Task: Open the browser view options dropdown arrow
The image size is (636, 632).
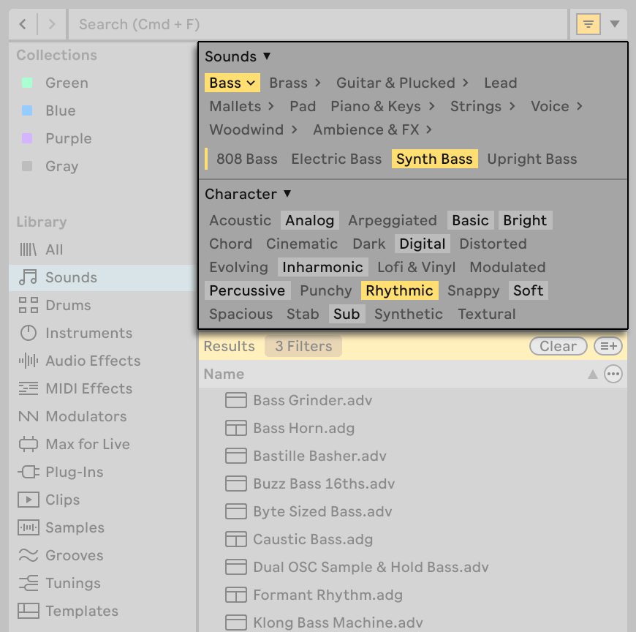Action: 616,24
